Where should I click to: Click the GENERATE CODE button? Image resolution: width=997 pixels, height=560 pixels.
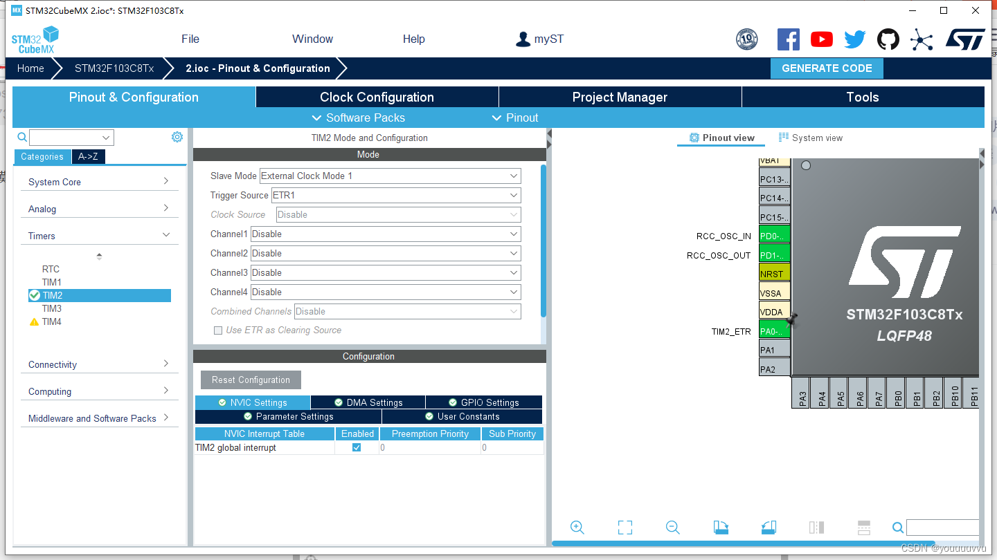[827, 68]
